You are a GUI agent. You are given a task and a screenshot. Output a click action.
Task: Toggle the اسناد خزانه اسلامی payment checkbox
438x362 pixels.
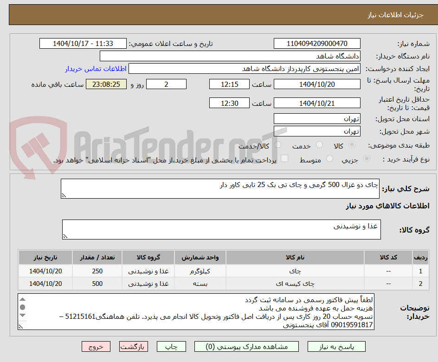284,158
